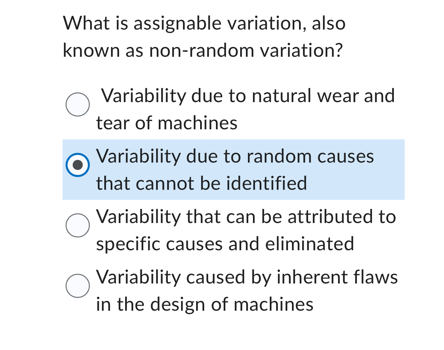Select the 'specific causes and eliminated' radio button
The width and height of the screenshot is (444, 350).
click(x=78, y=225)
